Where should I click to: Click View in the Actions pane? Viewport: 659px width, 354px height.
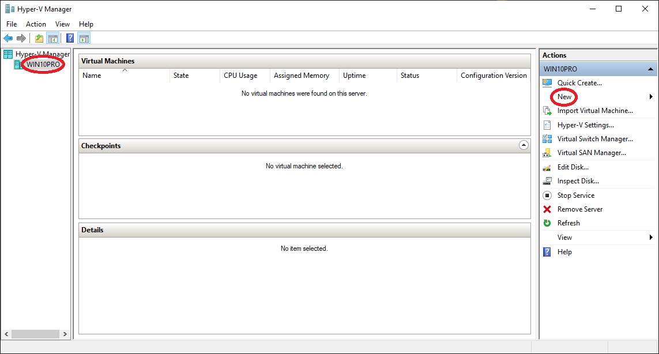point(564,238)
